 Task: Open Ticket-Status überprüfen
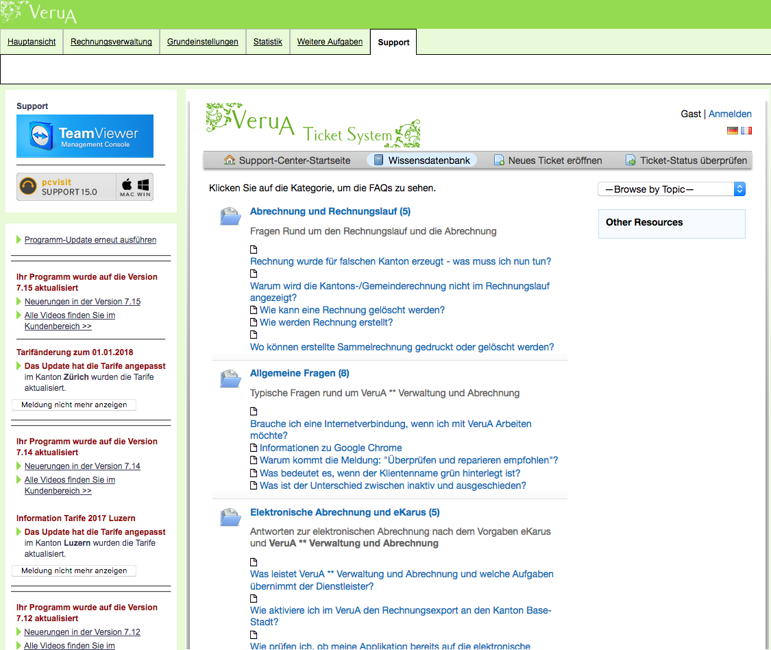tap(686, 160)
